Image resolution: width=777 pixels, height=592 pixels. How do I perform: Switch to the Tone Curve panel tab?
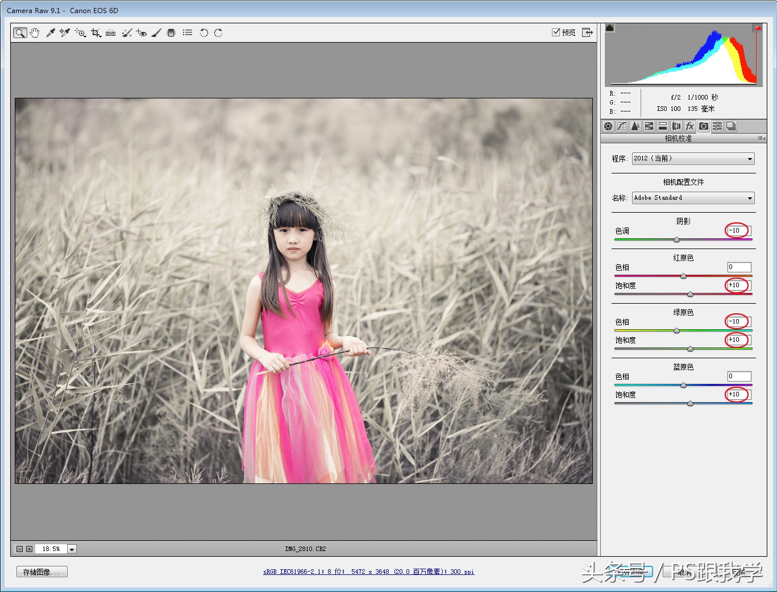622,126
